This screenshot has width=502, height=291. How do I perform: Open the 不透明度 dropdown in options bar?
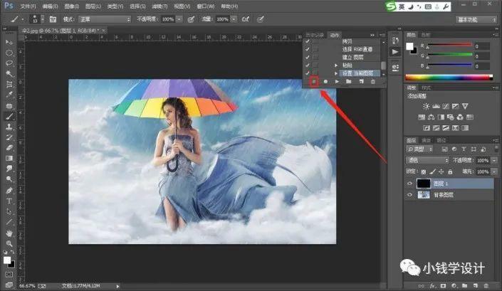pyautogui.click(x=179, y=19)
